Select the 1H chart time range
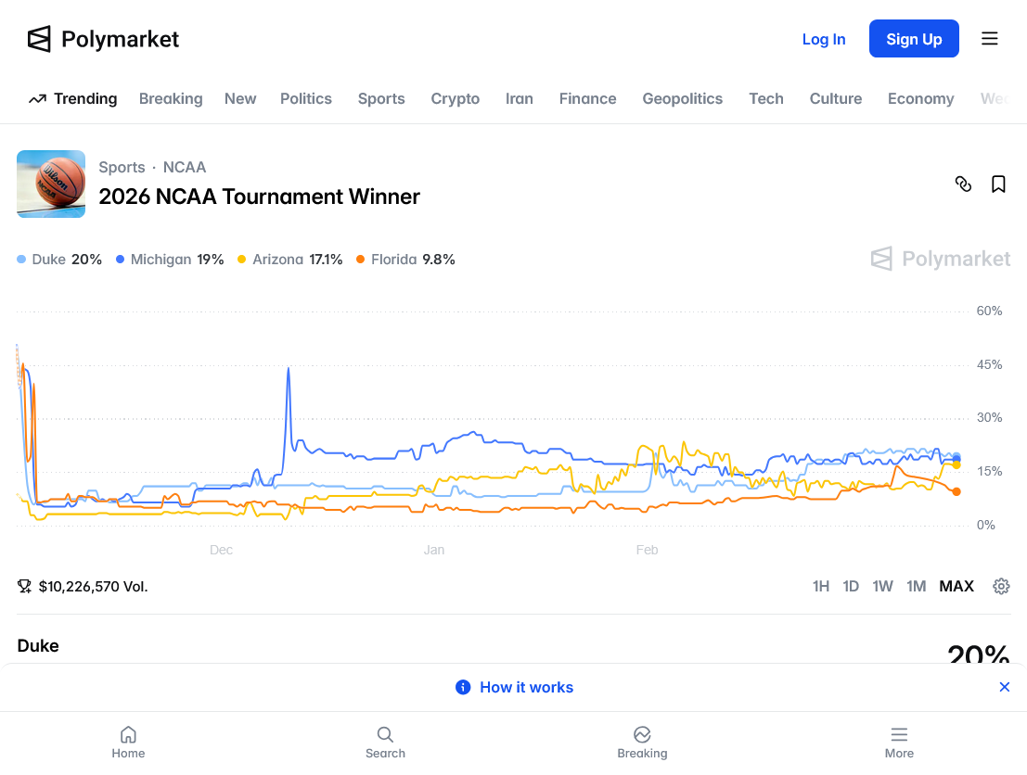Image resolution: width=1027 pixels, height=775 pixels. coord(821,586)
